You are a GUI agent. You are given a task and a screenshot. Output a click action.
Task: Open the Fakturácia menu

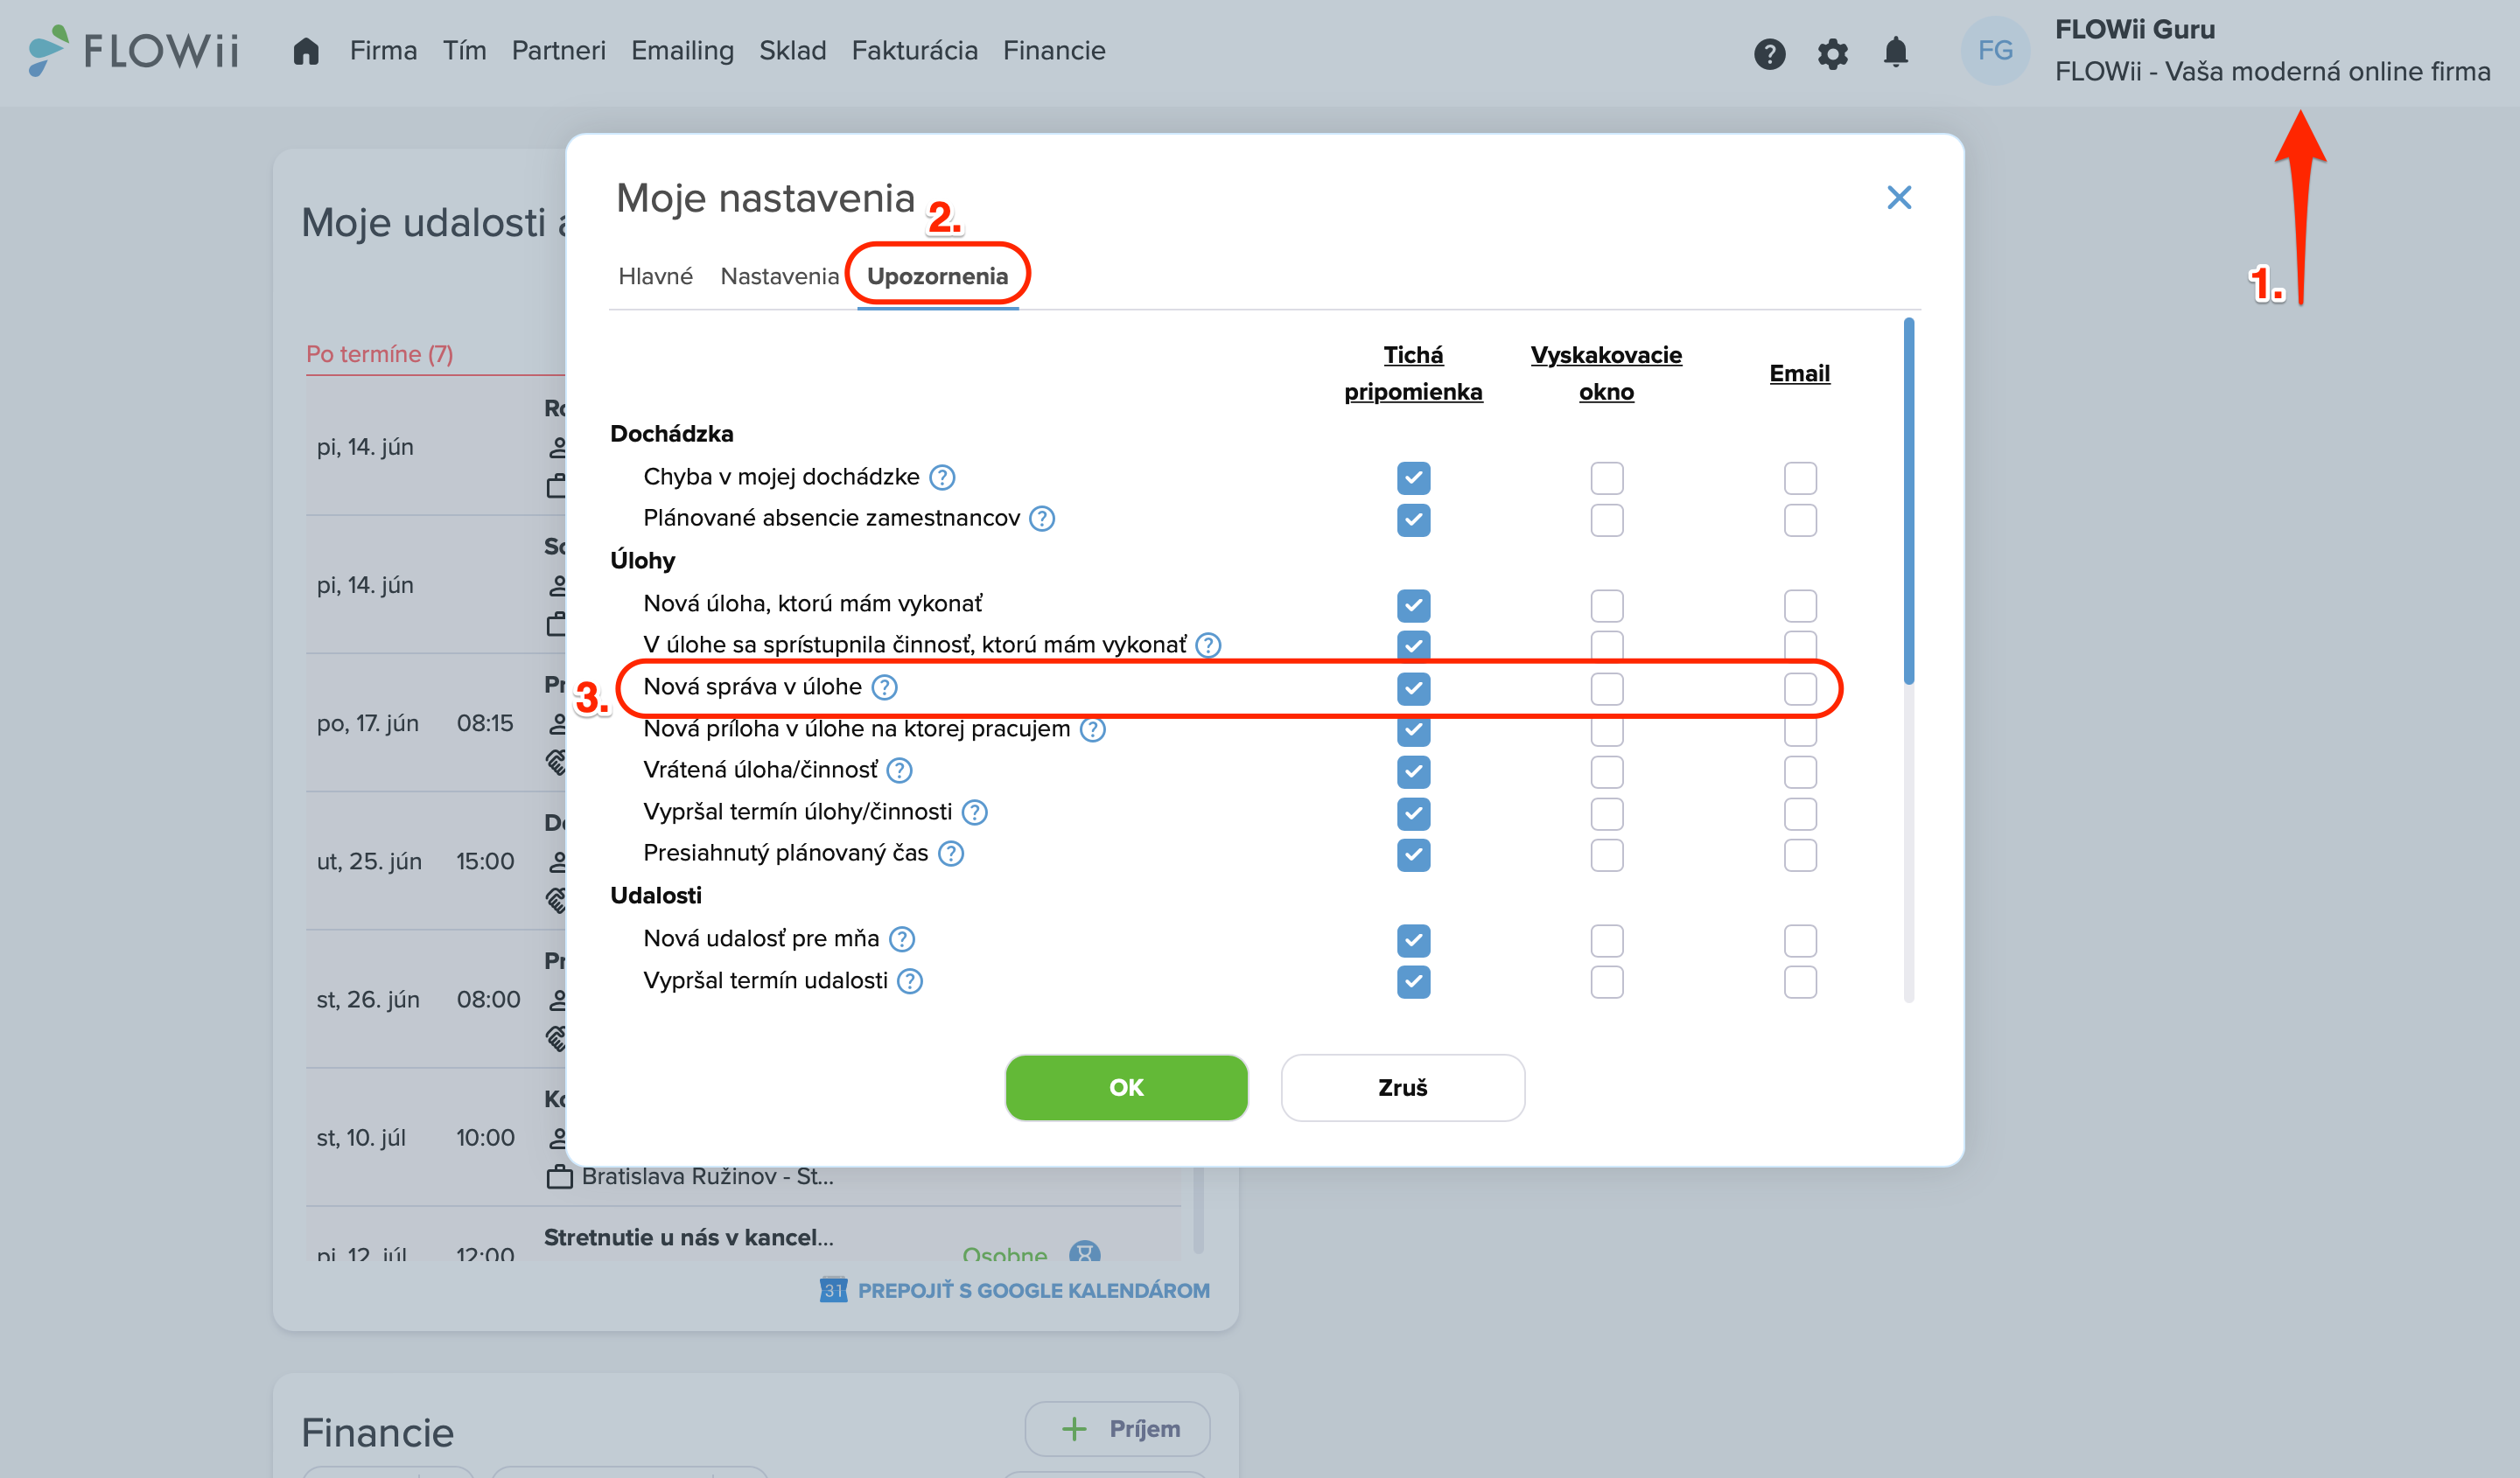coord(914,51)
